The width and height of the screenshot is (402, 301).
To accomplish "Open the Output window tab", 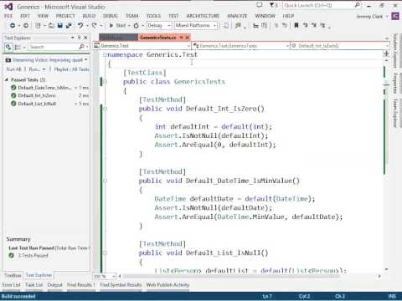I will (54, 285).
